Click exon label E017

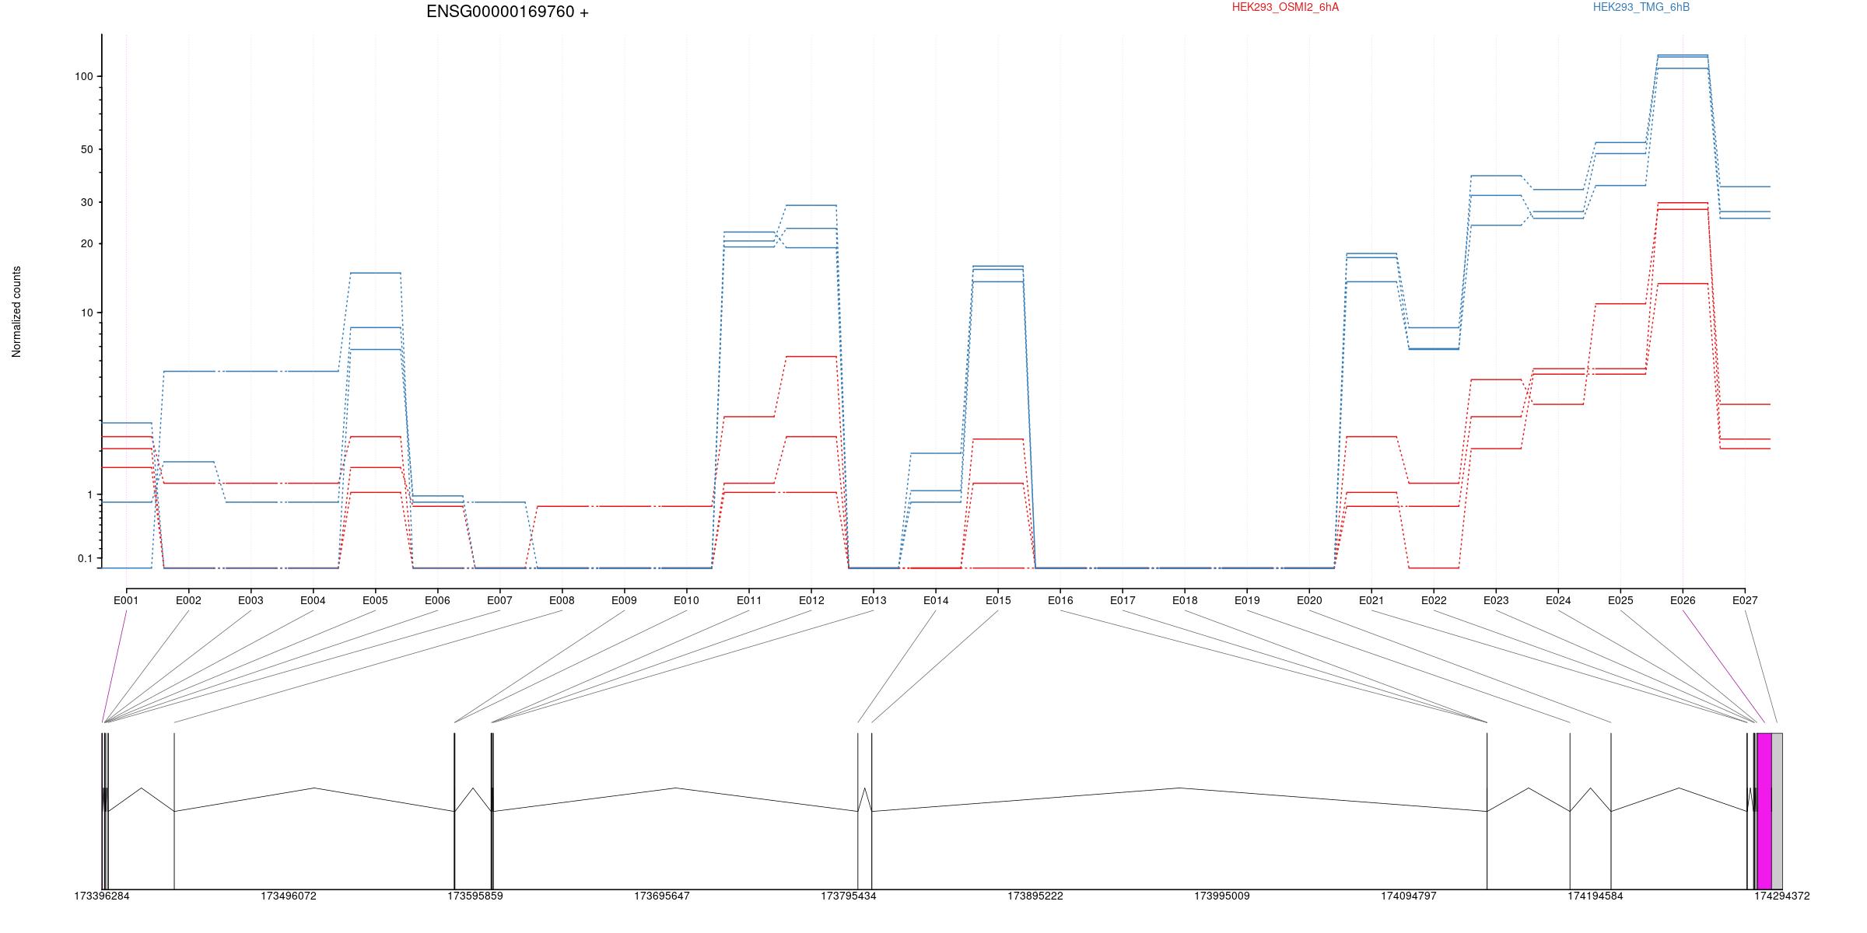tap(1123, 600)
